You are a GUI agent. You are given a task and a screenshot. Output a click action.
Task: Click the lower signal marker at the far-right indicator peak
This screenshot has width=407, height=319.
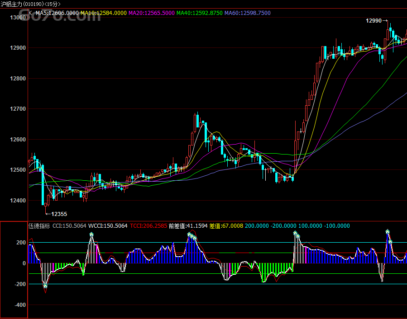(x=390, y=242)
